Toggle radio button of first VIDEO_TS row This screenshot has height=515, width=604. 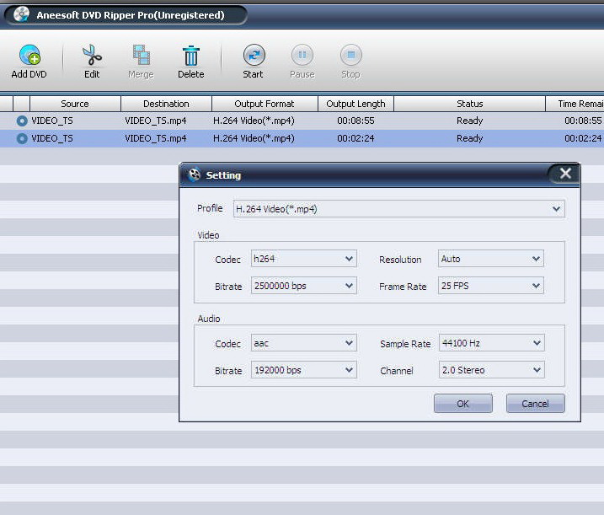pos(22,121)
